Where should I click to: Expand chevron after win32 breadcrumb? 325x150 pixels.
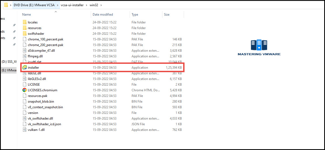(101, 5)
